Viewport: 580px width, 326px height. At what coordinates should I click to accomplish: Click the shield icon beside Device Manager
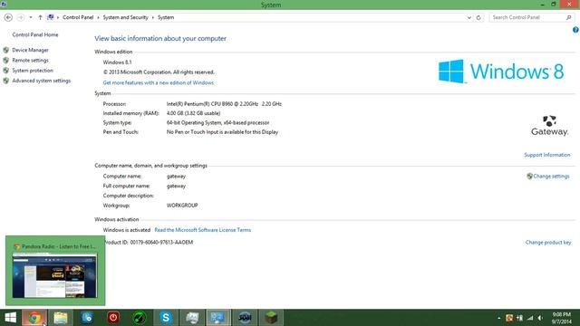(x=6, y=50)
